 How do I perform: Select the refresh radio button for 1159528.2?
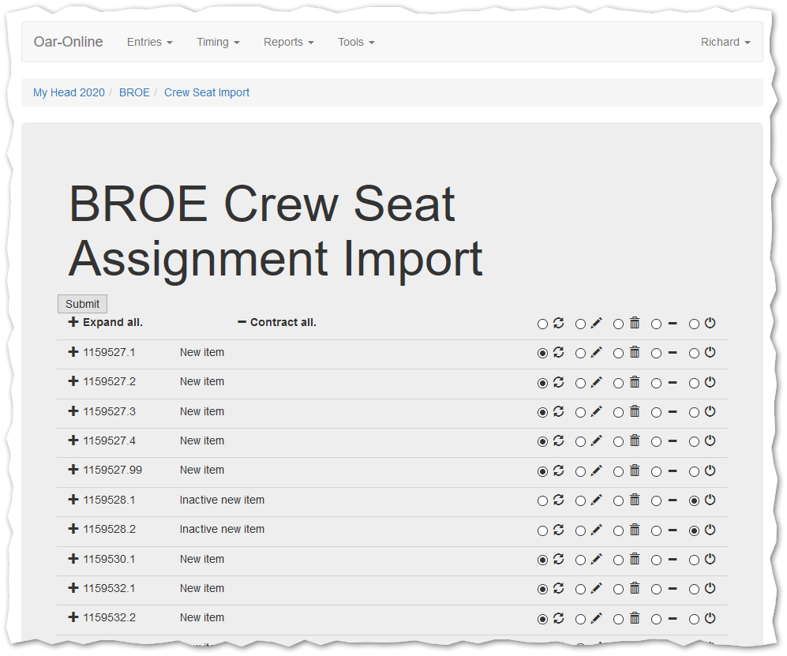coord(542,530)
